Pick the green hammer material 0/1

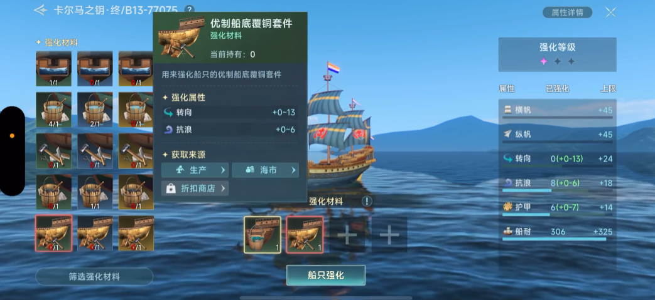tap(53, 151)
